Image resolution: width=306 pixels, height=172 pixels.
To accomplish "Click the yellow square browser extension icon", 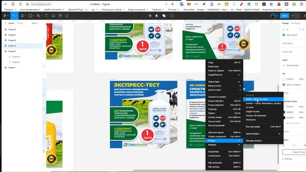I will [x=226, y=4].
